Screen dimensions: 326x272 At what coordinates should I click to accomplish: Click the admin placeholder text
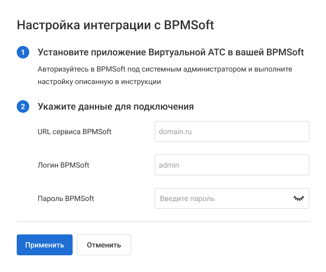click(x=169, y=165)
